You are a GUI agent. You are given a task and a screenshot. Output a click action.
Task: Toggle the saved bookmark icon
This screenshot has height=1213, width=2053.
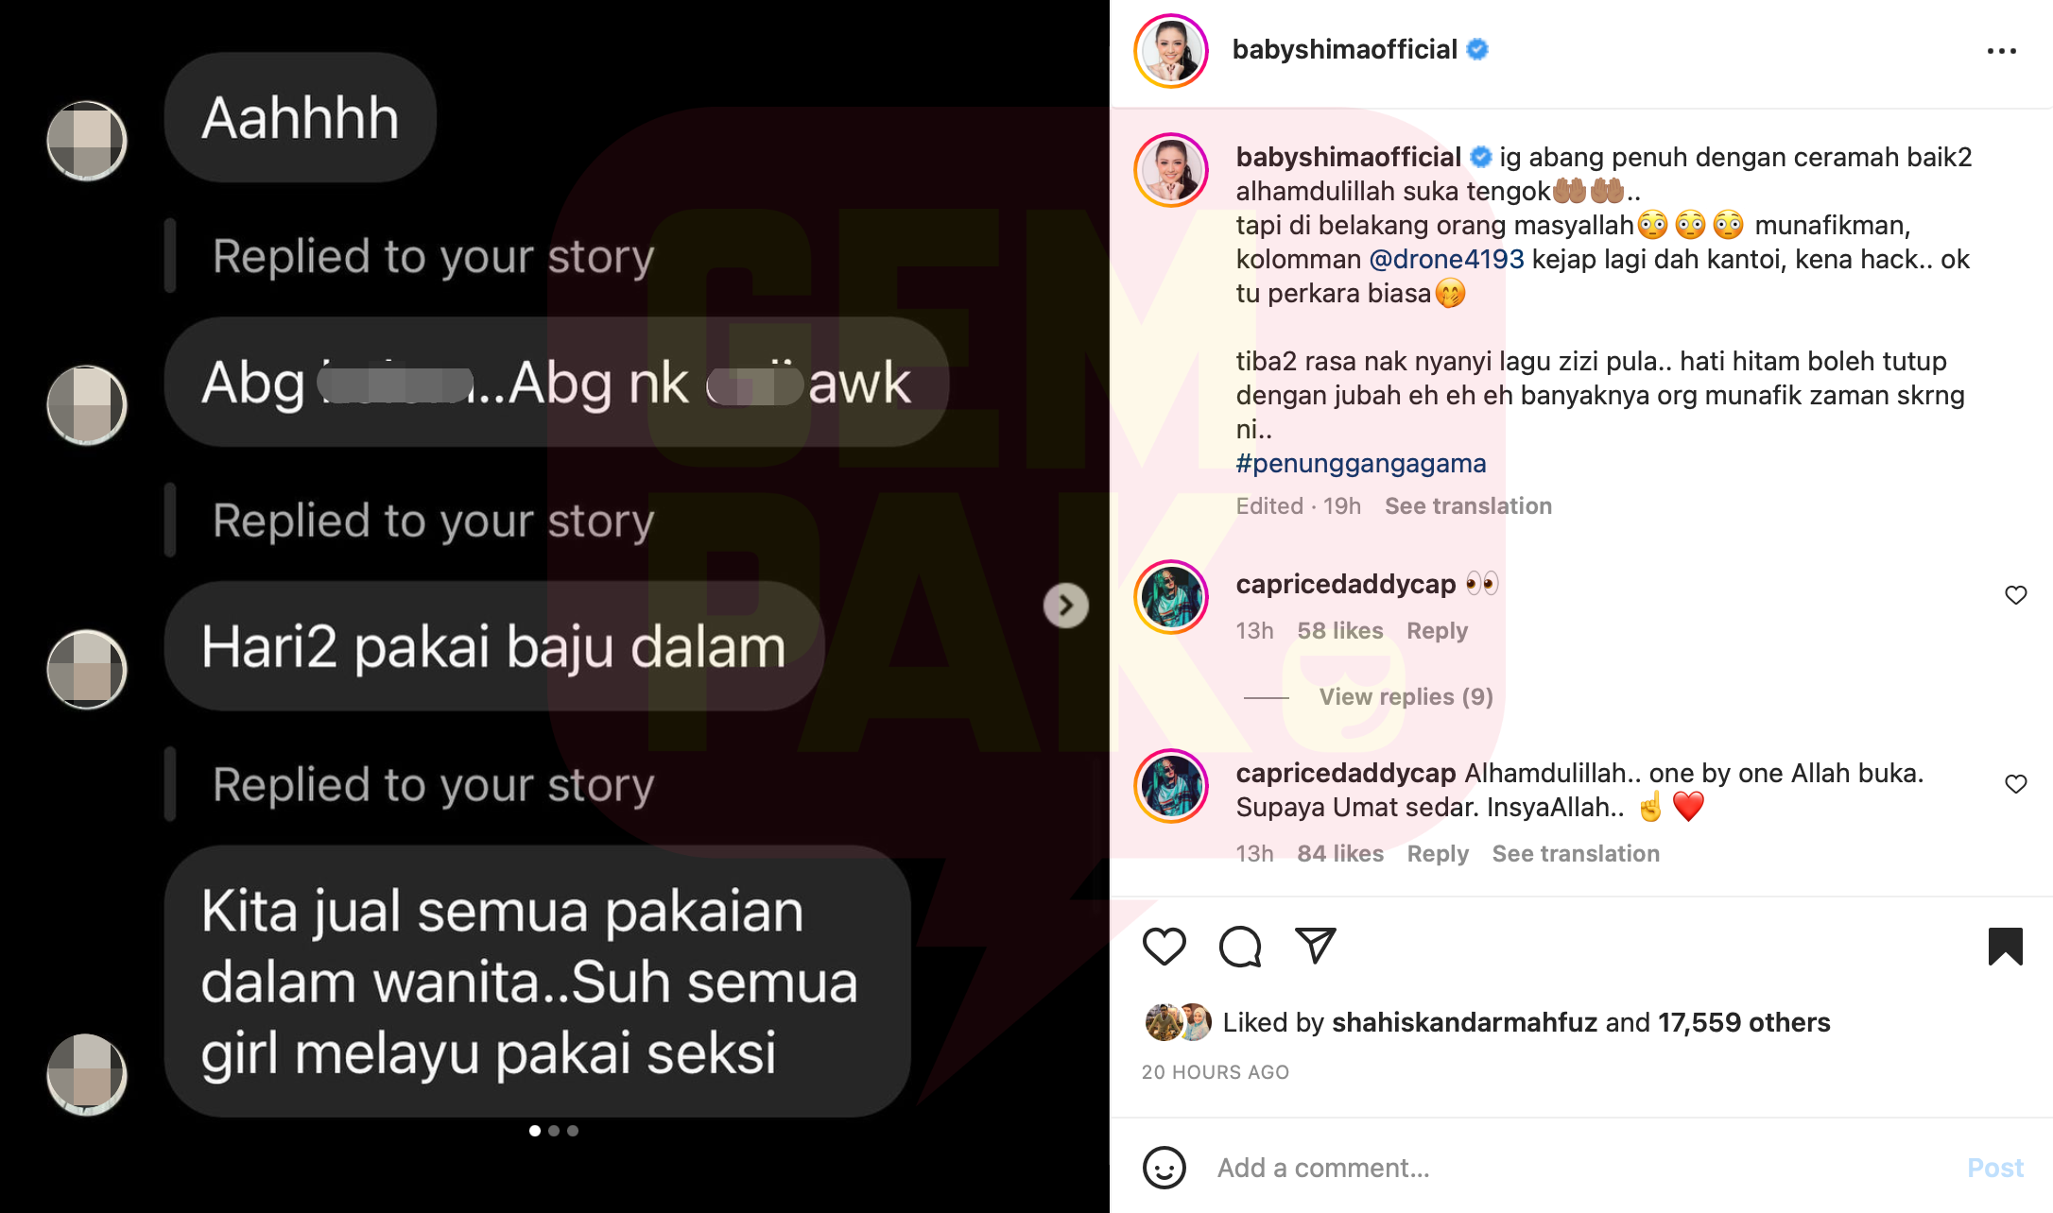click(2005, 946)
